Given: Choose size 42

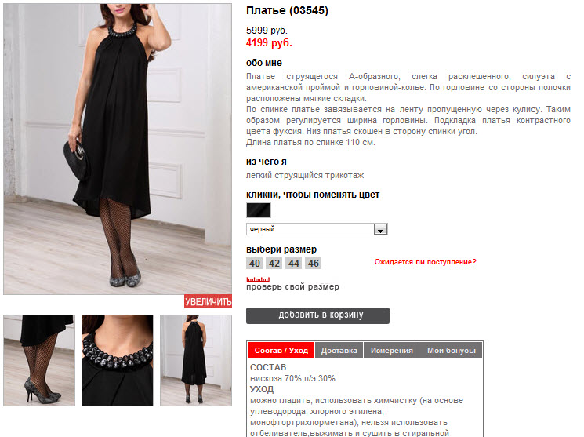Looking at the screenshot, I should click(274, 264).
